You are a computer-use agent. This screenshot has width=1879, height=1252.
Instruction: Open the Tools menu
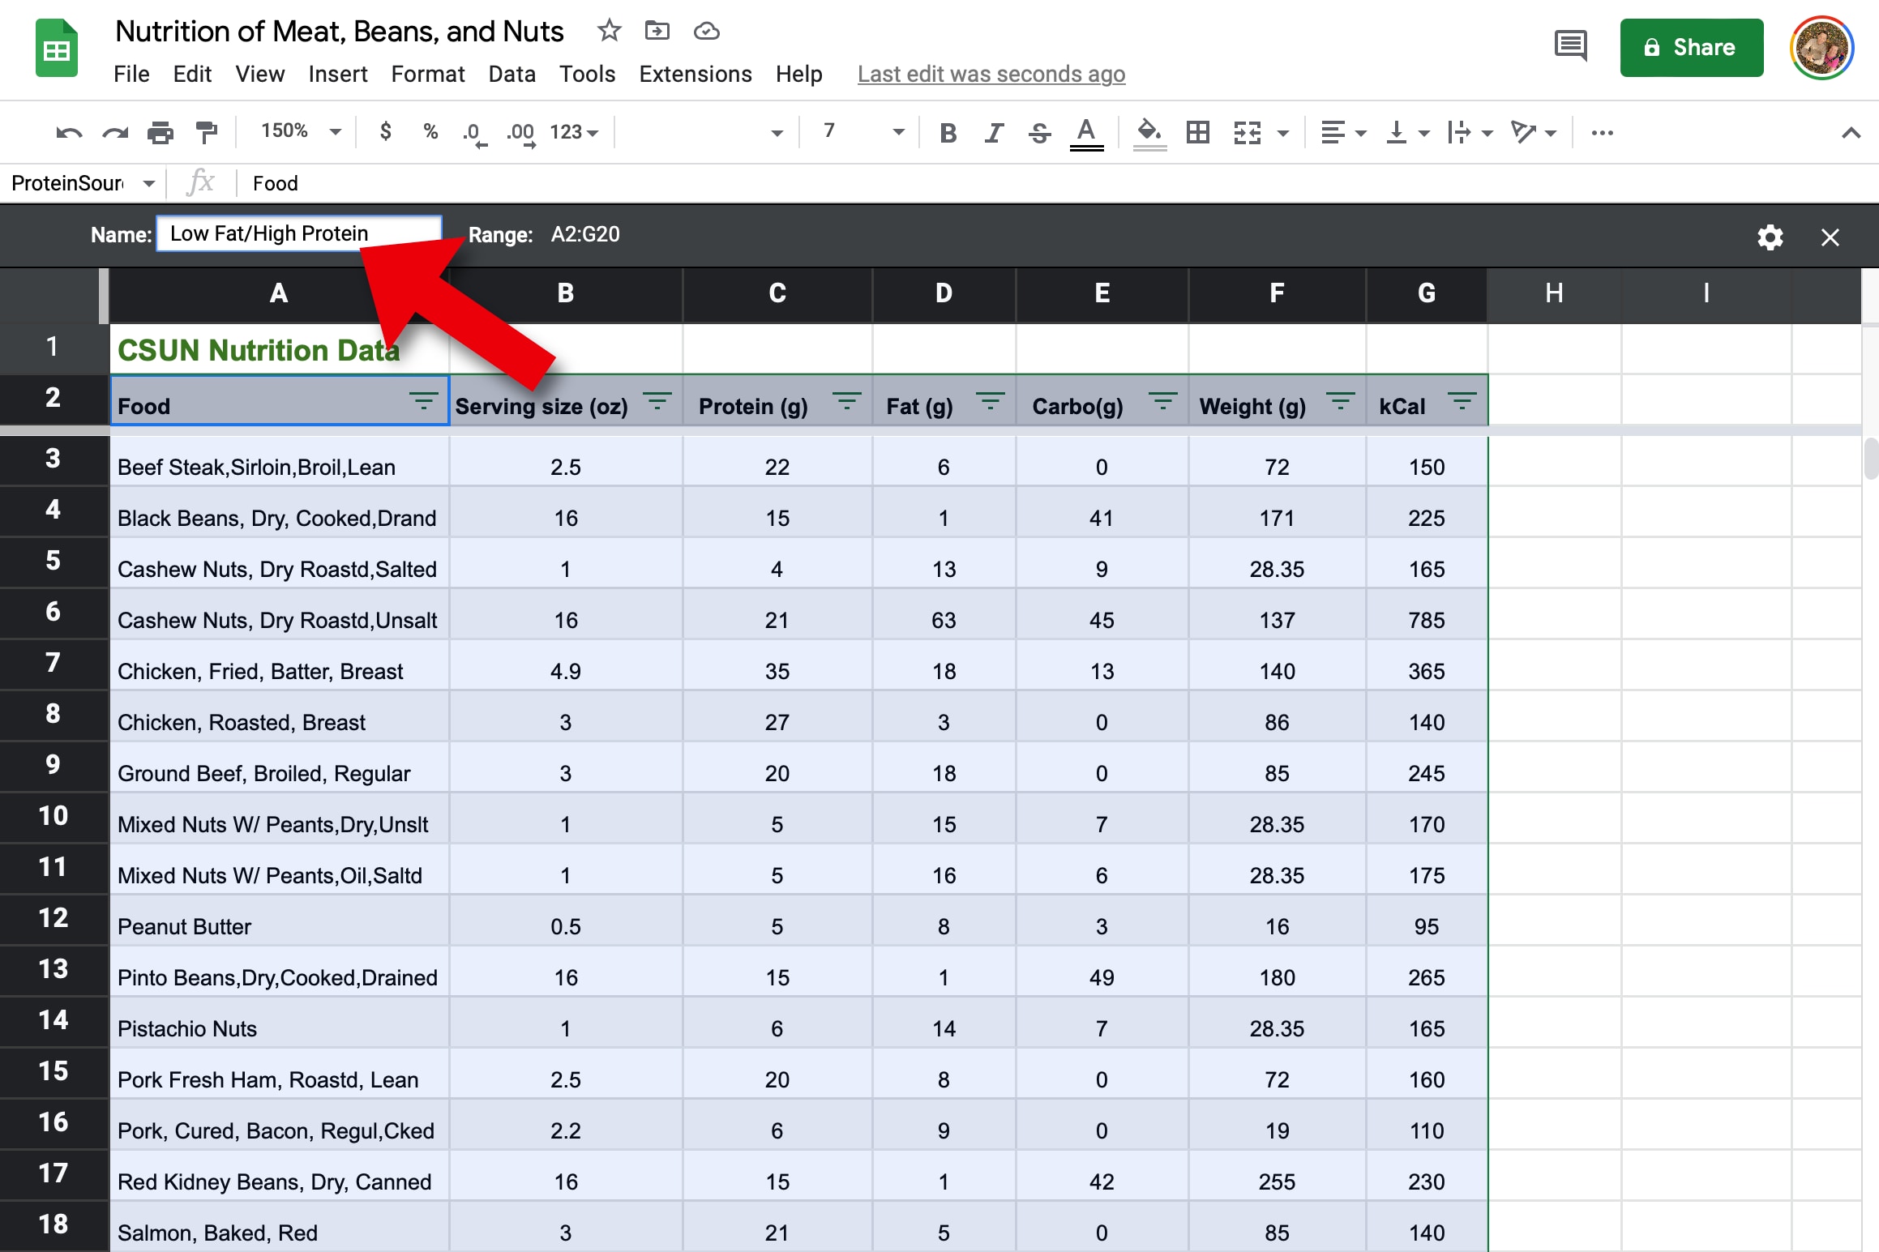[x=587, y=75]
